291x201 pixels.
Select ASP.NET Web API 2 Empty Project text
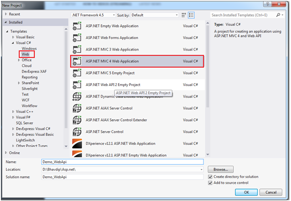tap(113, 85)
